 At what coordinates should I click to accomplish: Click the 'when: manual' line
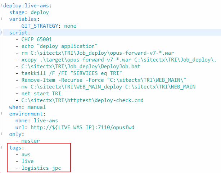(27, 107)
